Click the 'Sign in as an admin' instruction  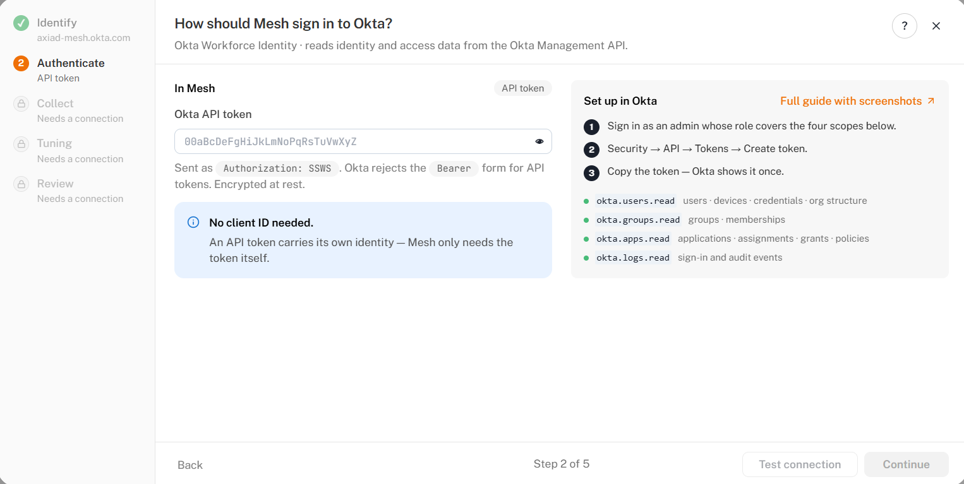[752, 126]
